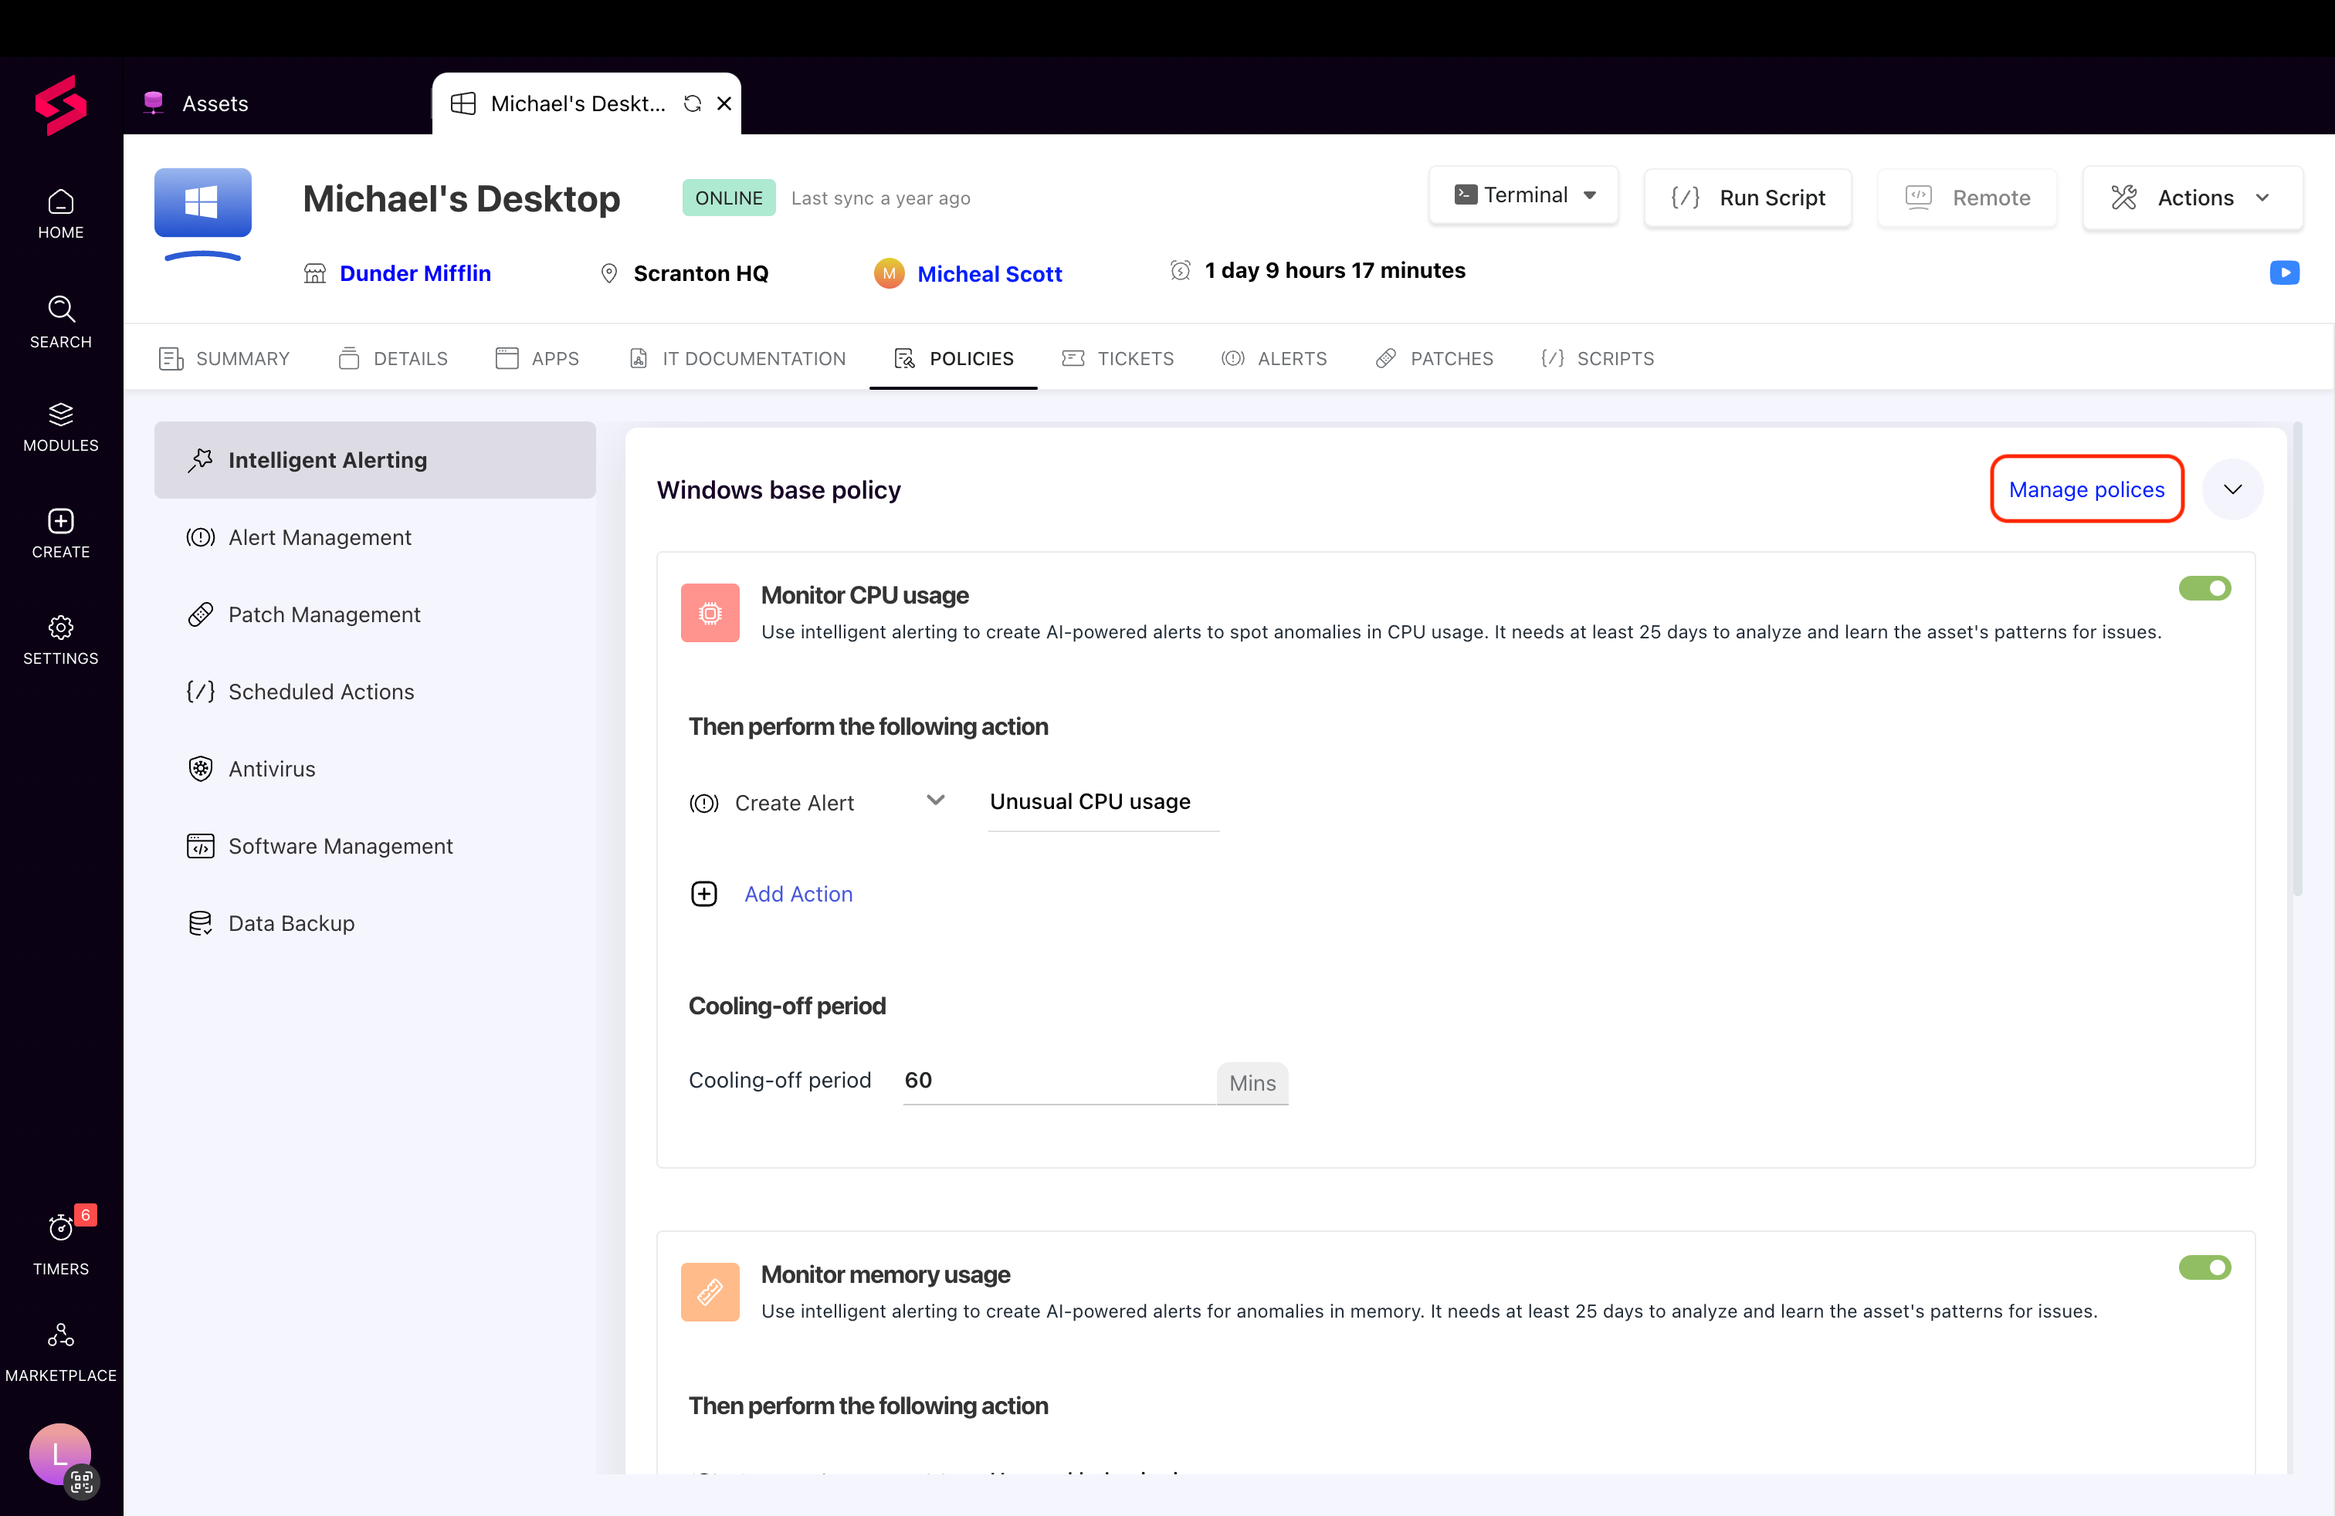
Task: Click the Unusual CPU usage input
Action: click(x=1103, y=803)
